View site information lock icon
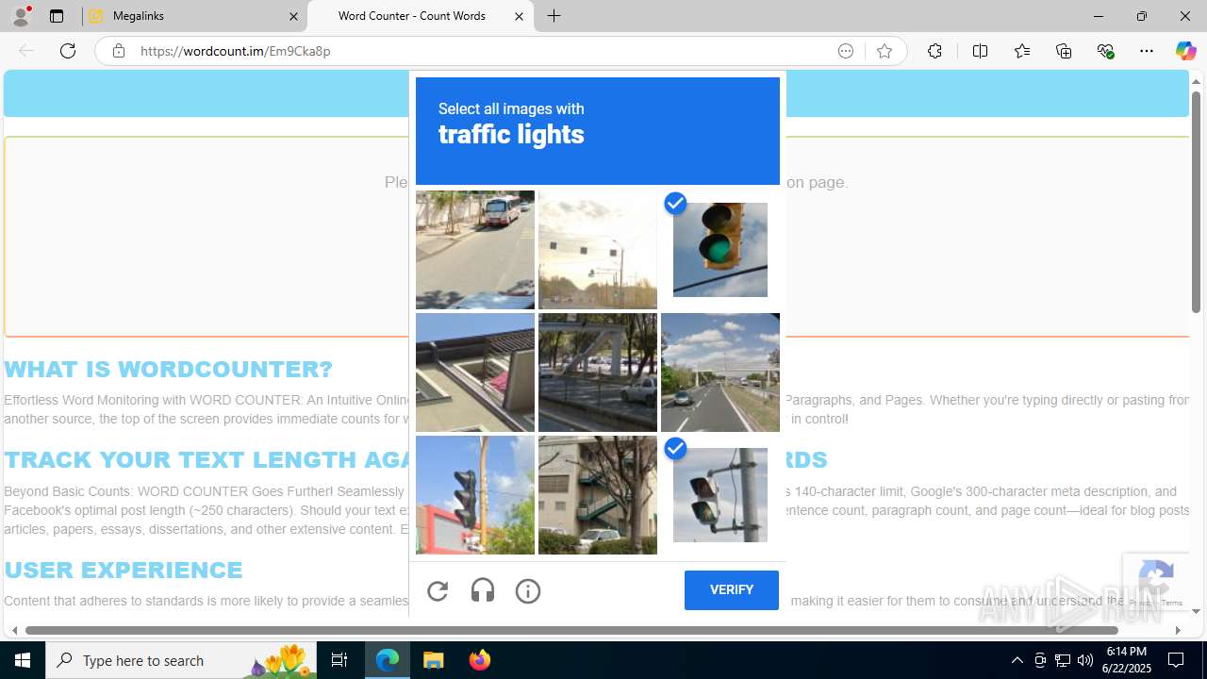The image size is (1207, 679). (118, 51)
